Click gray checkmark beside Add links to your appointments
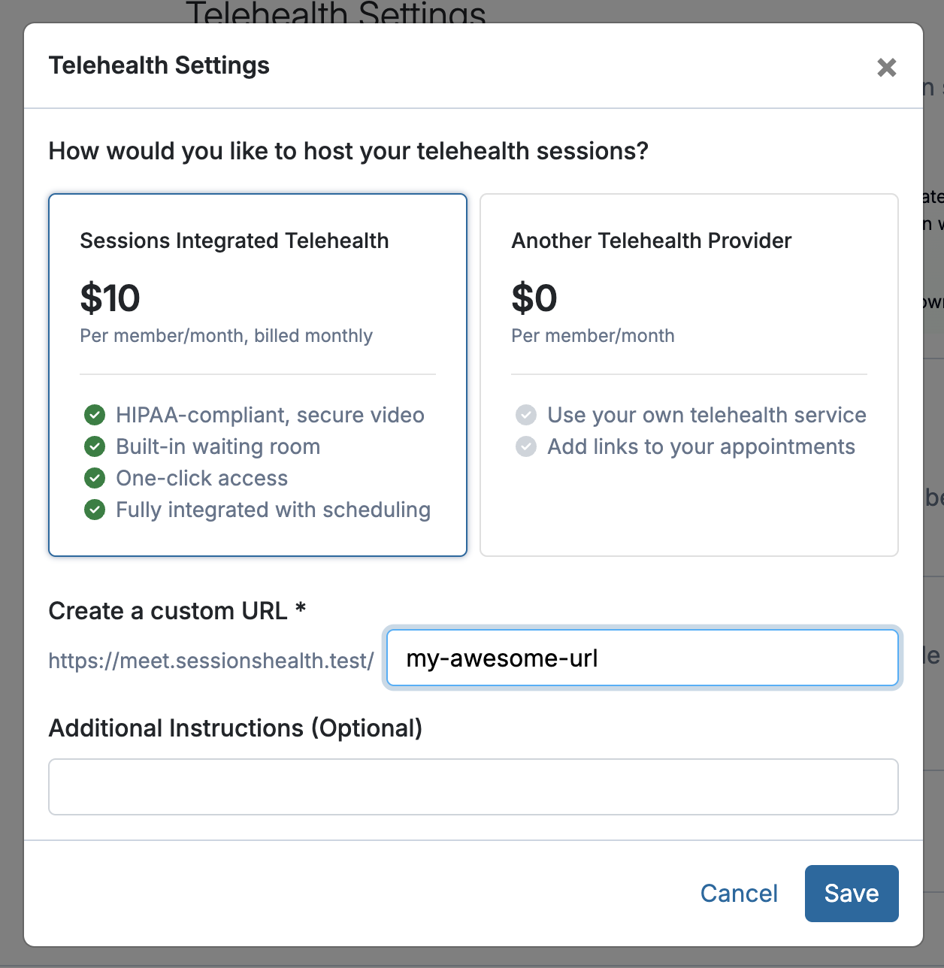This screenshot has height=968, width=944. pos(526,446)
